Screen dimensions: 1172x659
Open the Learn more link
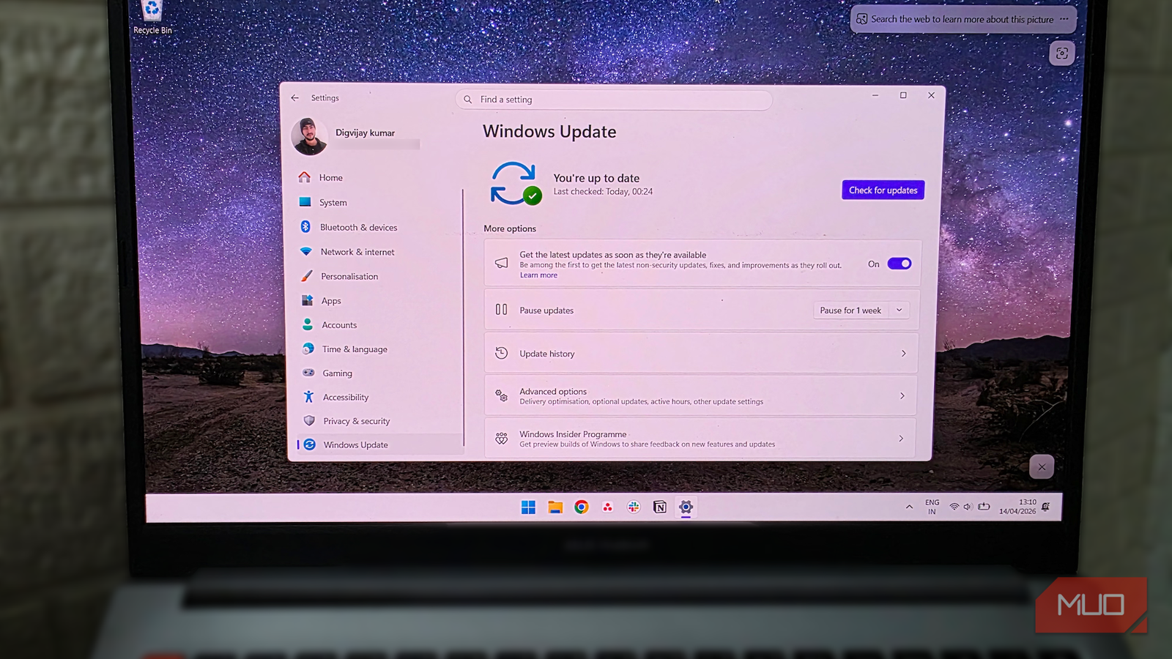[538, 275]
